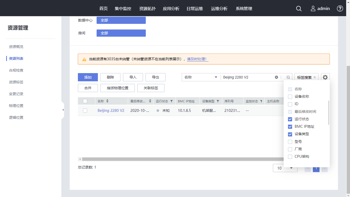Clear the search text with the X icon
The image size is (350, 197).
click(276, 77)
